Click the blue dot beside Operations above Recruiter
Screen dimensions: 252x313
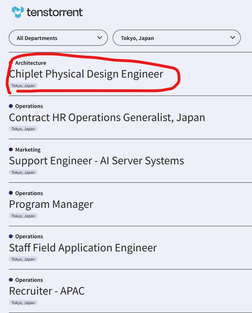11,280
